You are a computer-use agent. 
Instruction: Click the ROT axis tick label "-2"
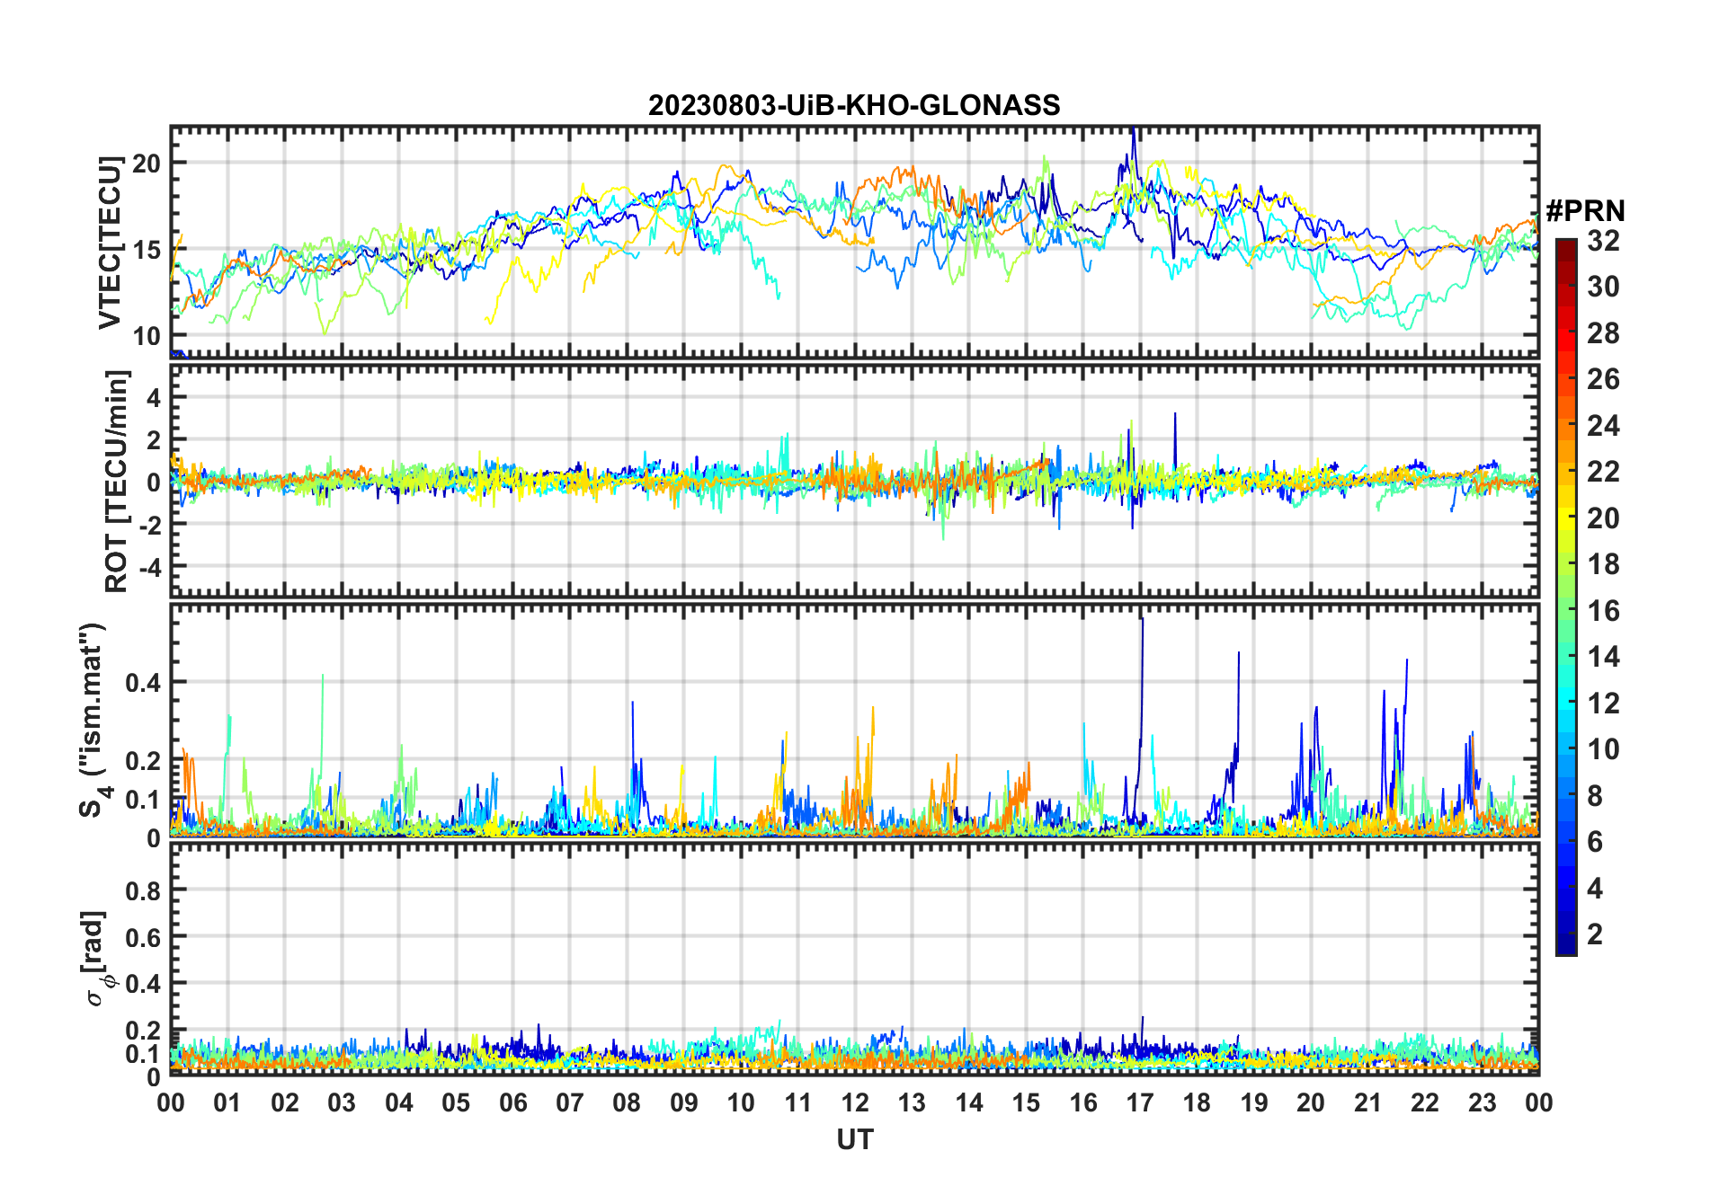pyautogui.click(x=149, y=525)
